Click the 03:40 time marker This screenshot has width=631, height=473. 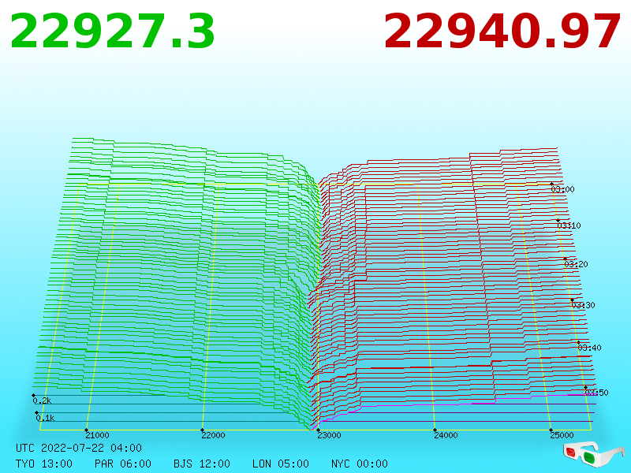click(x=589, y=348)
